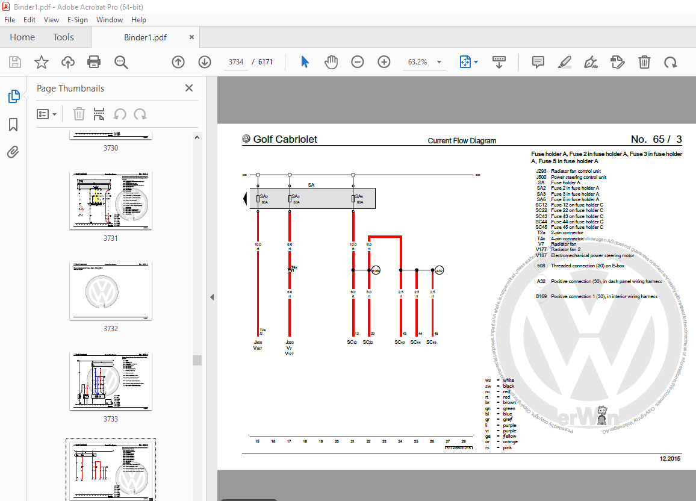
Task: Click legend text Power steering control unit
Action: click(579, 177)
